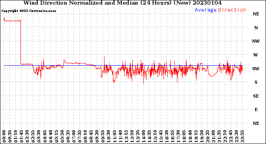Viewport: 266px width, 144px height.
Task: Click the 21:00 time label
Action: [x=213, y=136]
